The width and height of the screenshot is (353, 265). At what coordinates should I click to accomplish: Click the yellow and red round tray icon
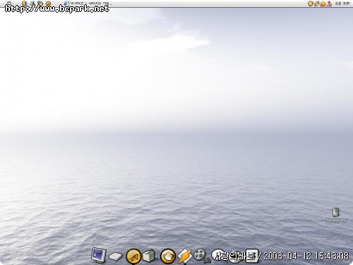[x=323, y=4]
